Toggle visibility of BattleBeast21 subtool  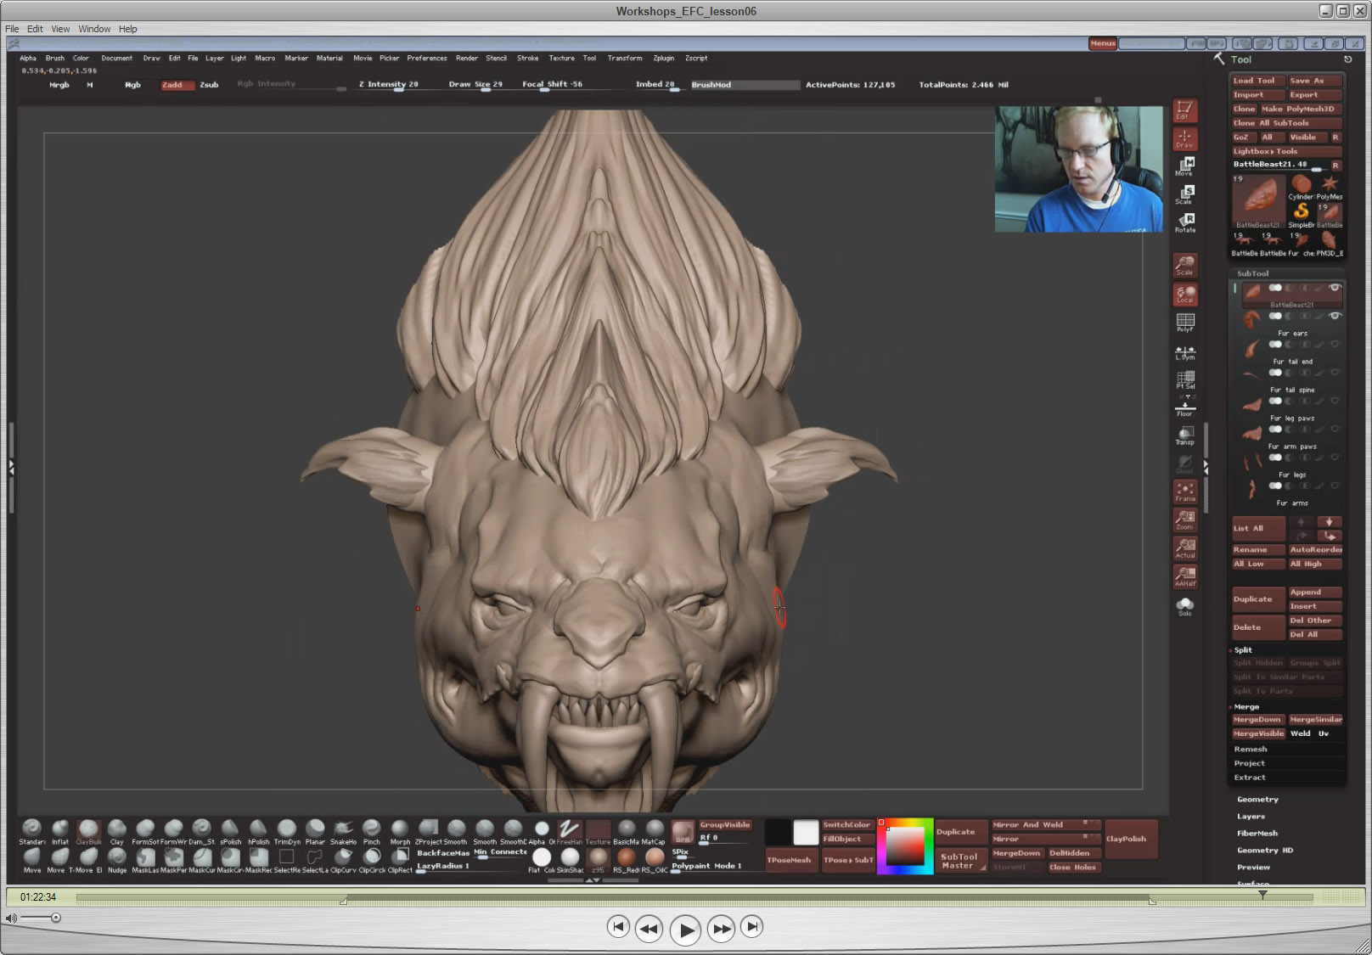(1335, 288)
